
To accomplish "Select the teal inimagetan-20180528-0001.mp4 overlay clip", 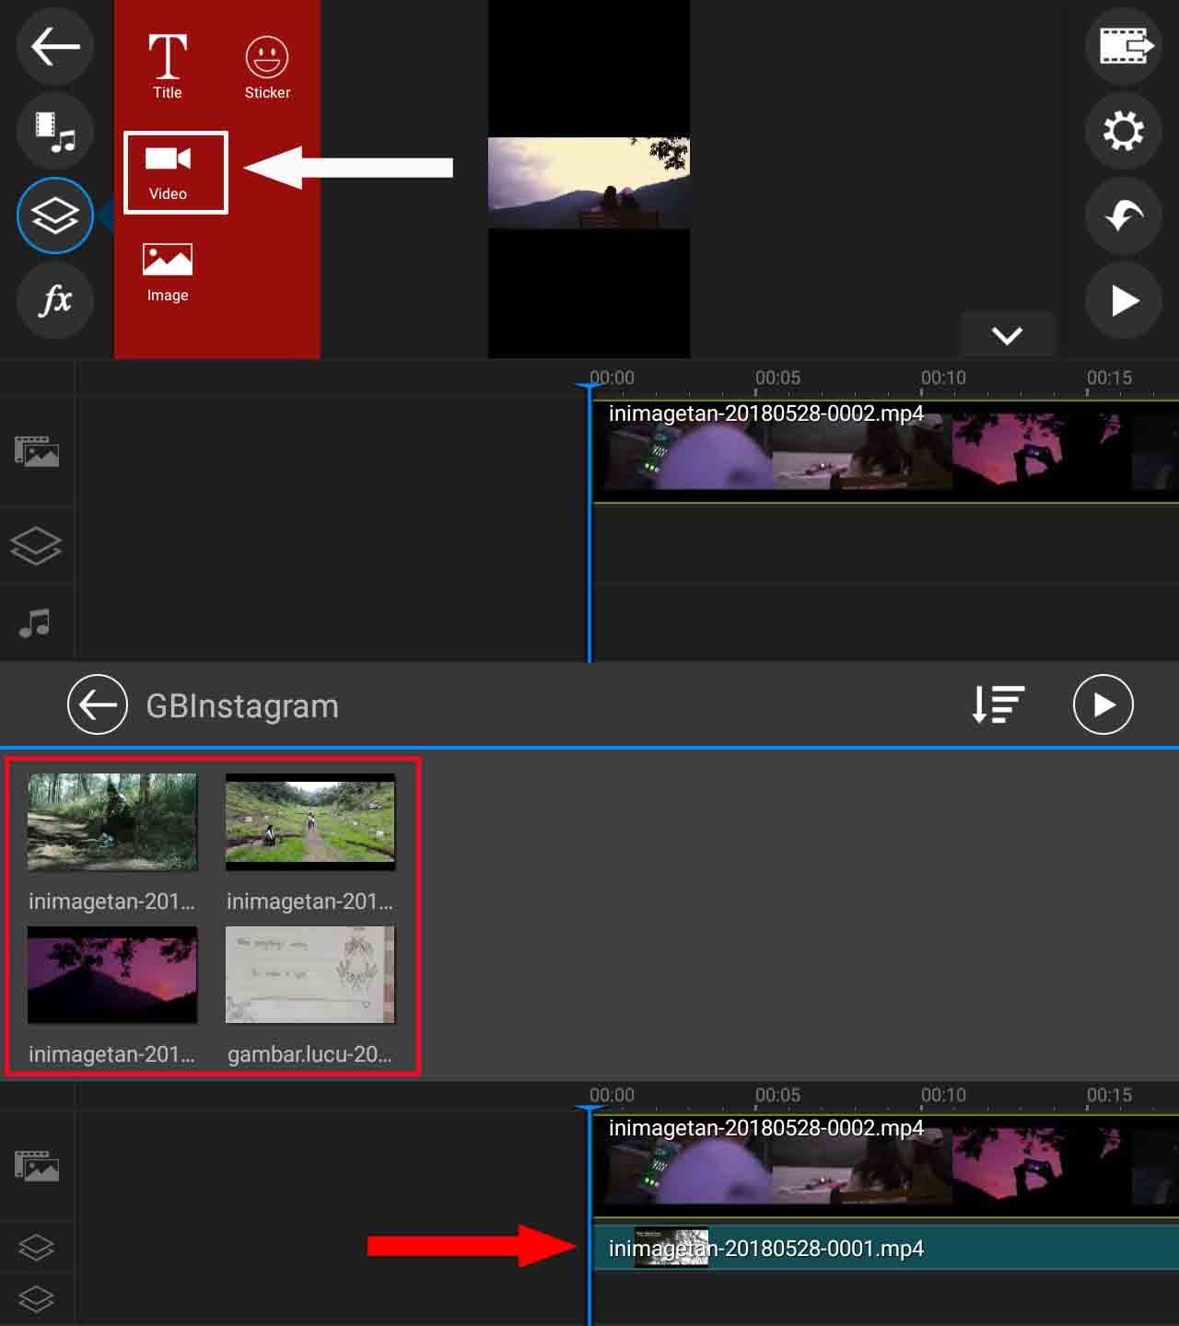I will pyautogui.click(x=885, y=1248).
